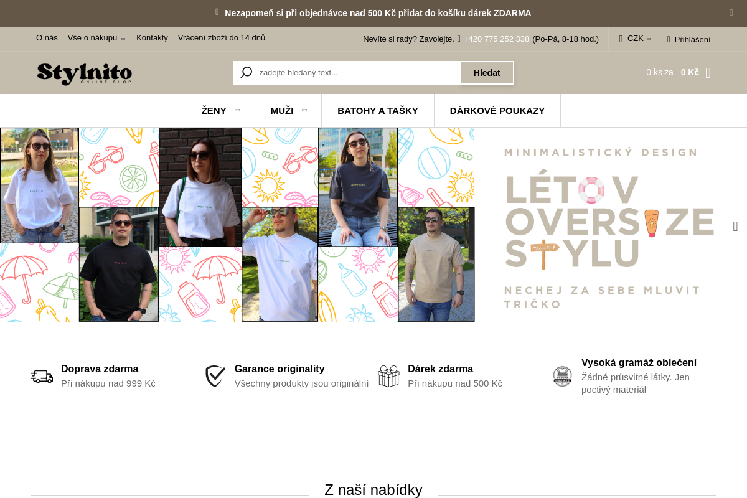Click the free gift box icon

click(388, 376)
